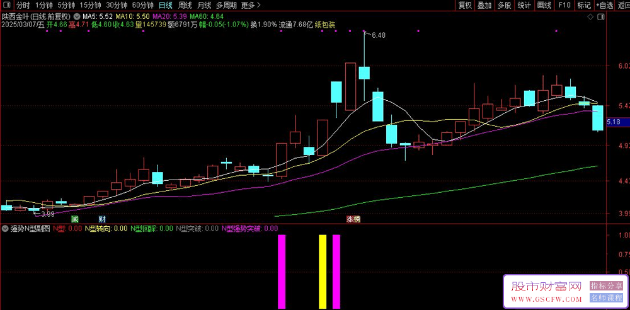Screen dimensions: 630x310
Task: Select the 日线 daily chart tab
Action: point(166,5)
